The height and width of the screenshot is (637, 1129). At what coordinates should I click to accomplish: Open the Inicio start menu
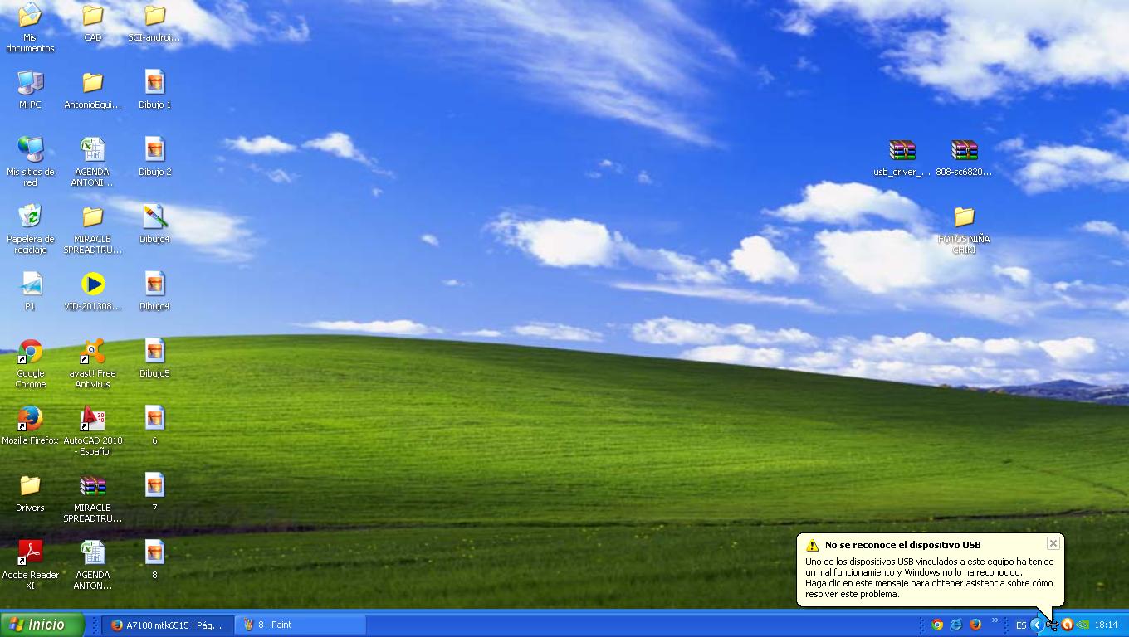[42, 625]
